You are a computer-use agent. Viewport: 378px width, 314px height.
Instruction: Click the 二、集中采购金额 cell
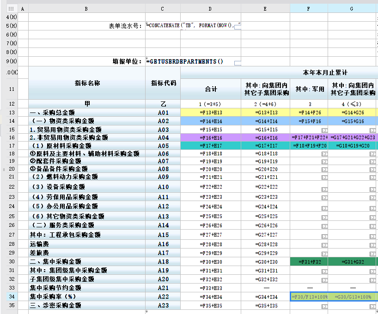[x=87, y=261]
